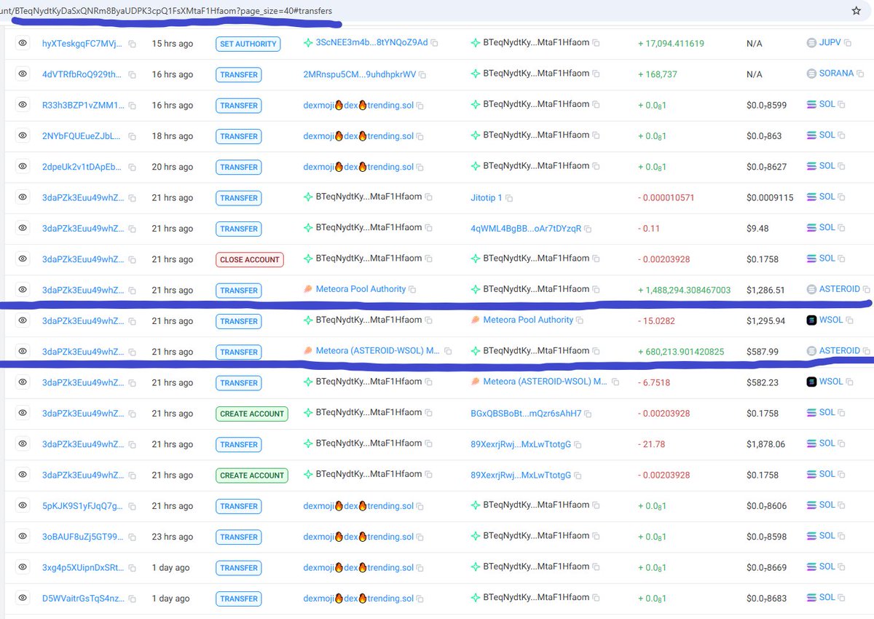Viewport: 874px width, 619px height.
Task: Copy the 4qWML4BgBB...oAr7tDYzqR address
Action: coord(588,229)
